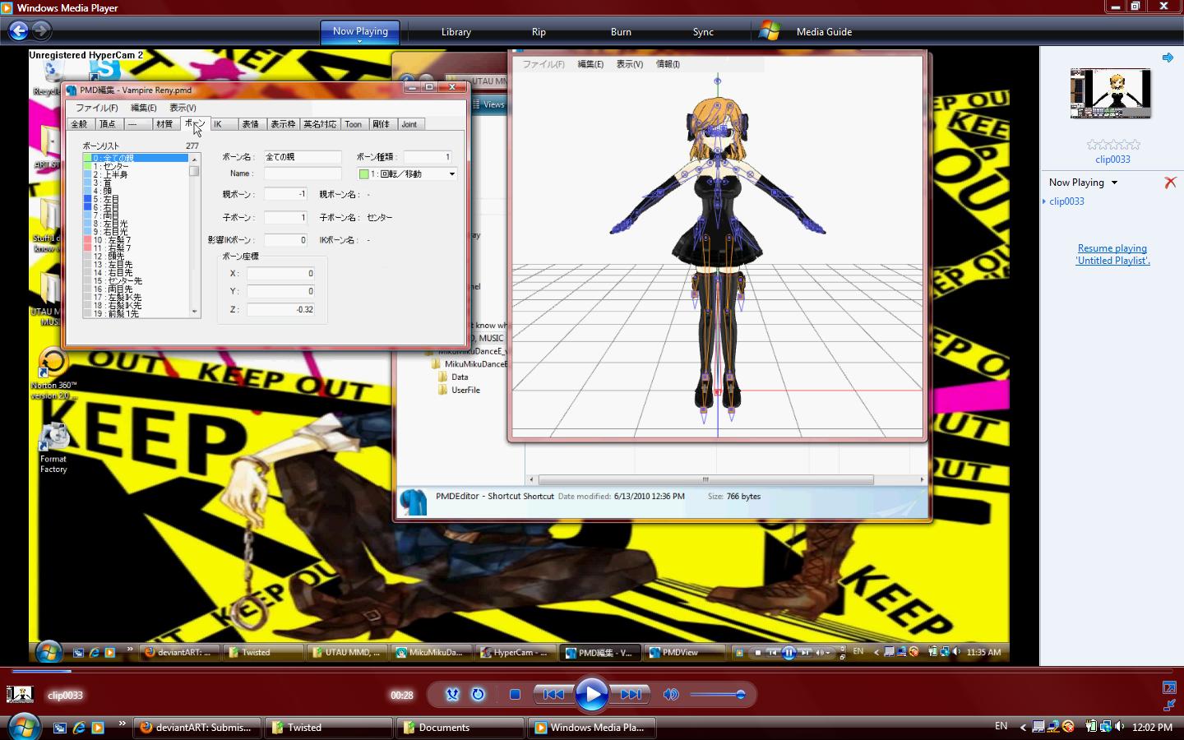Open the 編集(E) menu in the PMD編集 window

click(144, 108)
